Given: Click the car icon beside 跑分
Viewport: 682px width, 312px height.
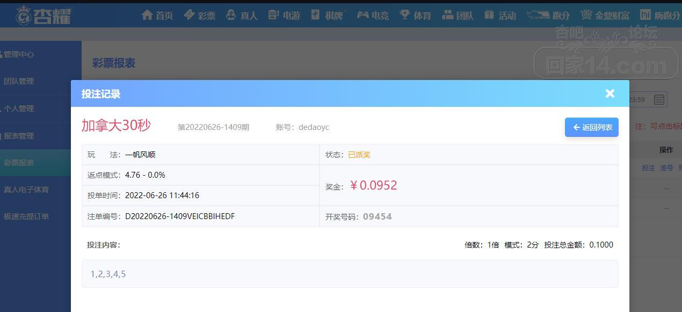Looking at the screenshot, I should pyautogui.click(x=538, y=15).
